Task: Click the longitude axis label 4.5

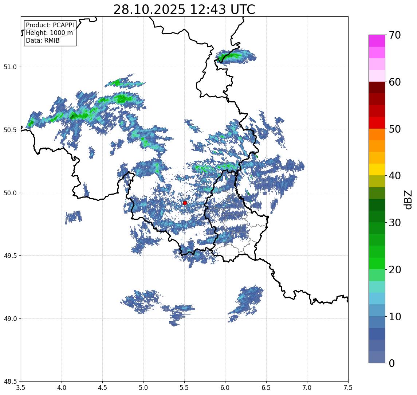Action: (x=103, y=388)
